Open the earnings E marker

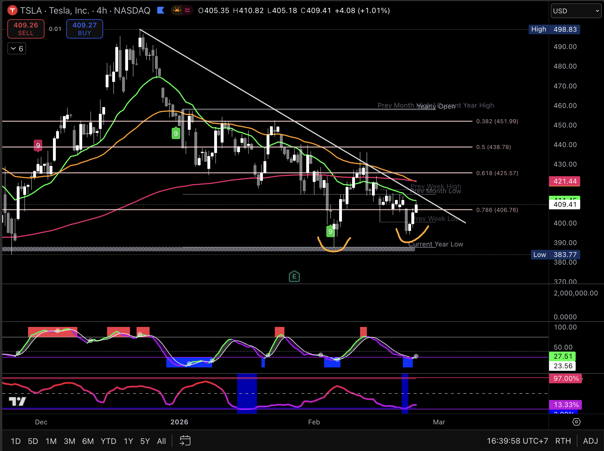click(294, 276)
